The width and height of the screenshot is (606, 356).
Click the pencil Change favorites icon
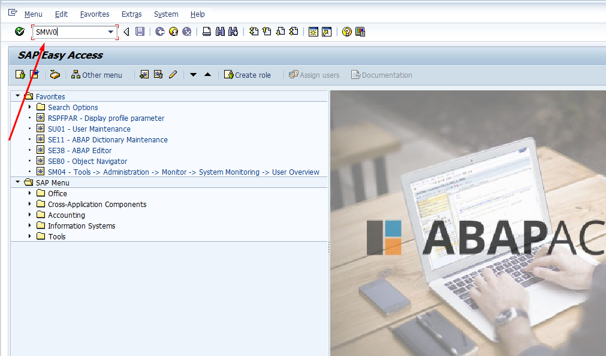173,74
